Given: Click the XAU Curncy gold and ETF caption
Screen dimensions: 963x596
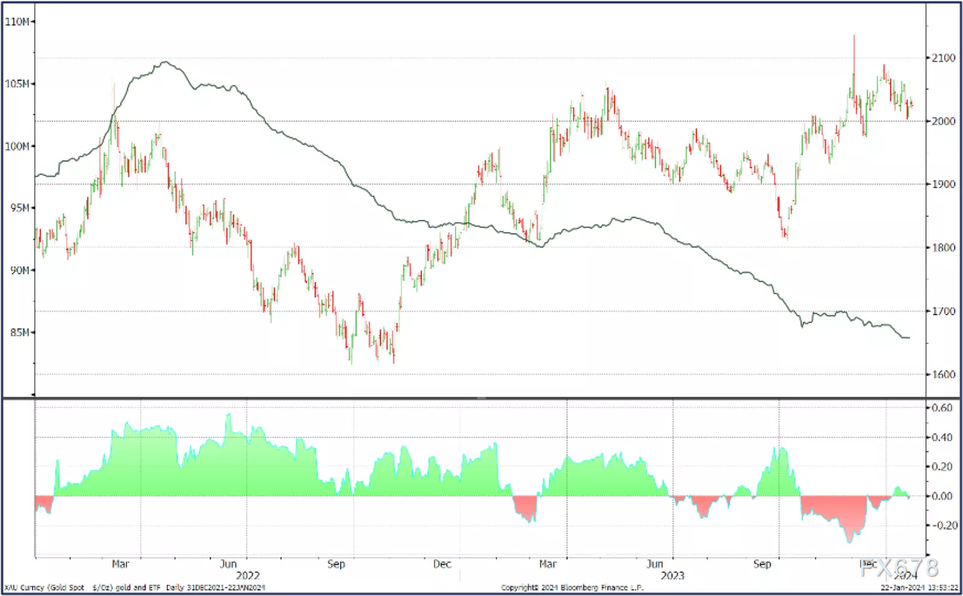Looking at the screenshot, I should coord(136,588).
